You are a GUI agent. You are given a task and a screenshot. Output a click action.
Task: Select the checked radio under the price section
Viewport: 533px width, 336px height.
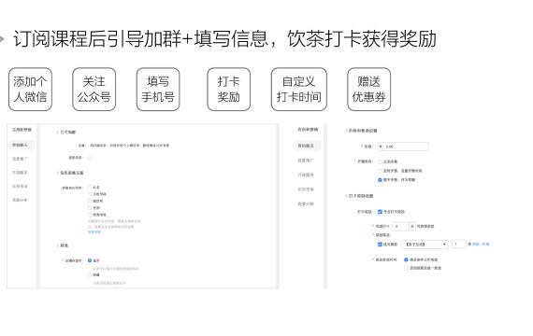click(380, 180)
